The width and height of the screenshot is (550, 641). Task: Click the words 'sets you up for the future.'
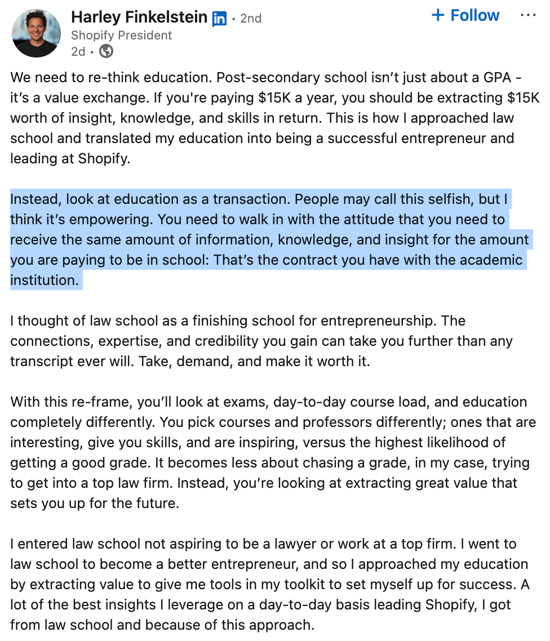(x=94, y=503)
